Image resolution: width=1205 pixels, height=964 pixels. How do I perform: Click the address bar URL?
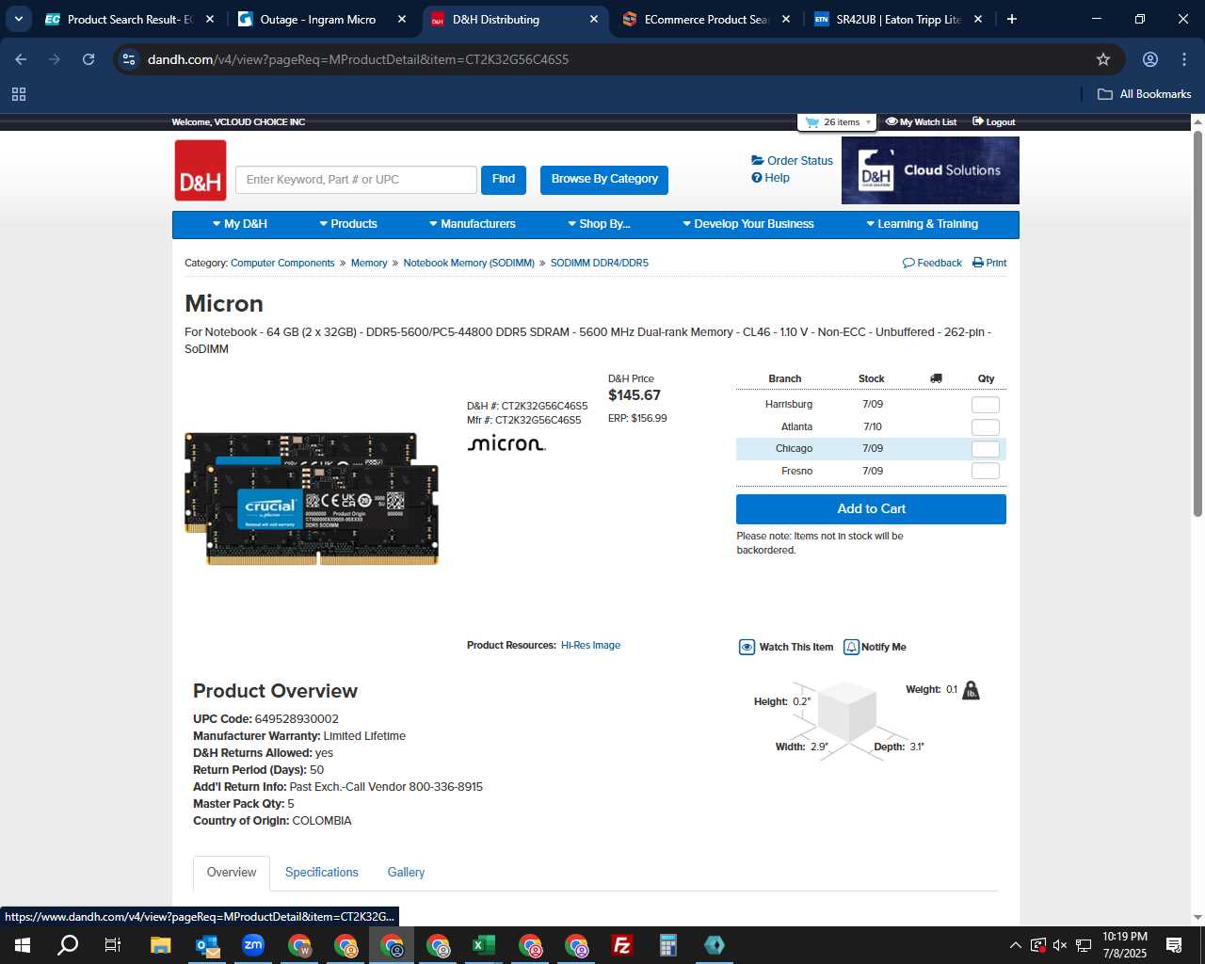(x=358, y=59)
